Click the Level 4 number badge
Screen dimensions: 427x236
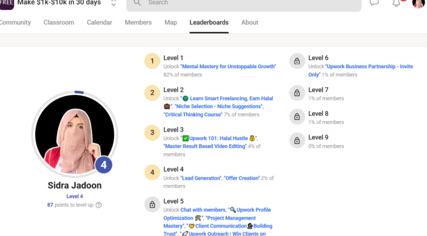click(x=152, y=173)
